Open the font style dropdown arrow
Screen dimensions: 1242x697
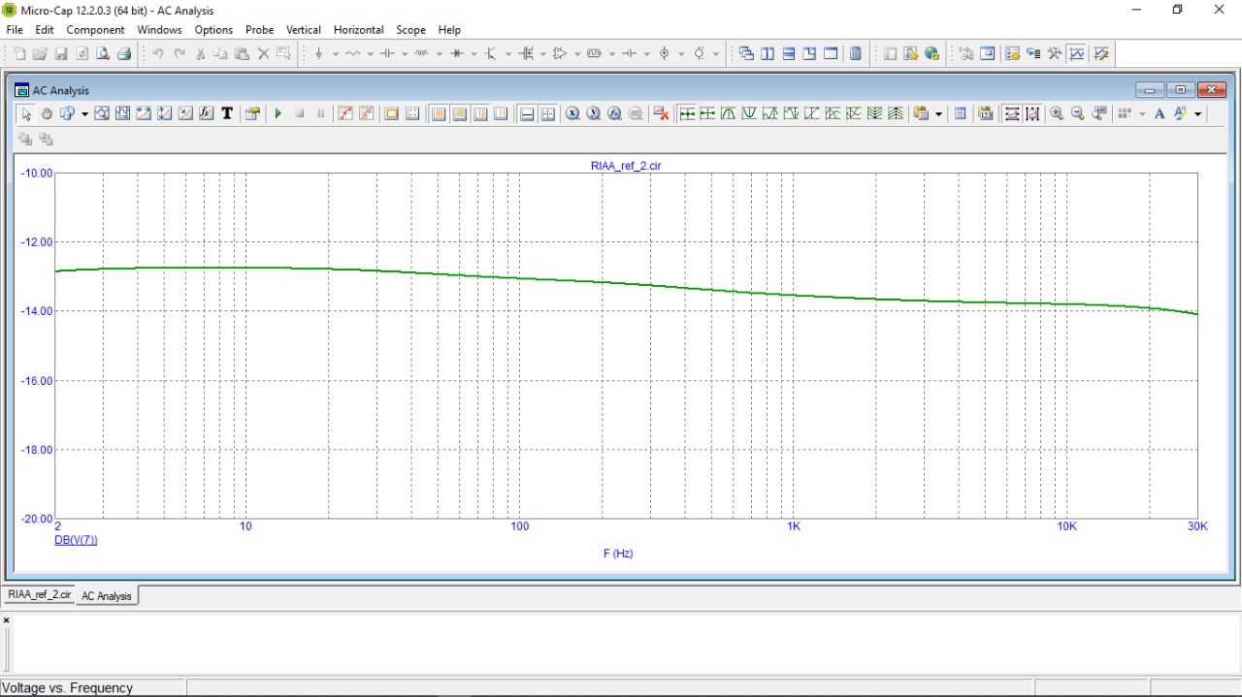[1198, 114]
